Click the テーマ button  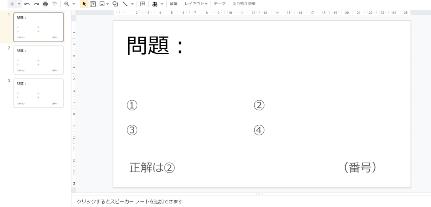click(x=220, y=4)
